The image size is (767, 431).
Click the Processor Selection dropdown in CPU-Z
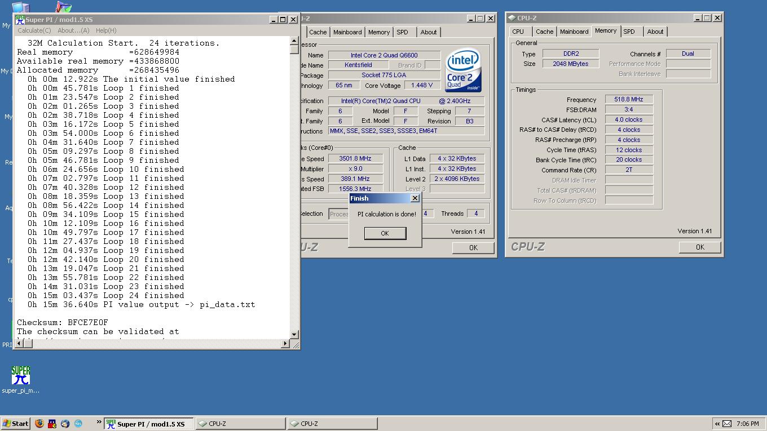click(340, 214)
